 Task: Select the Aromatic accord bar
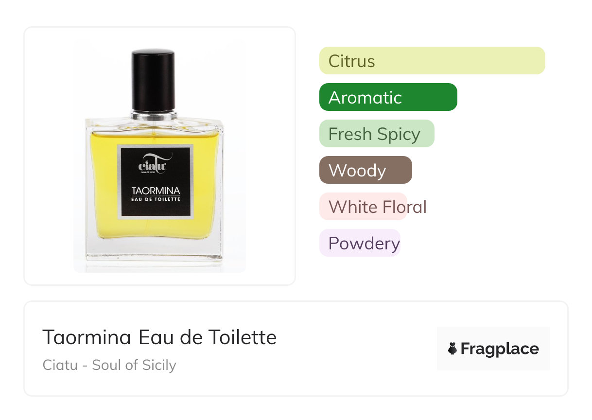click(x=388, y=97)
